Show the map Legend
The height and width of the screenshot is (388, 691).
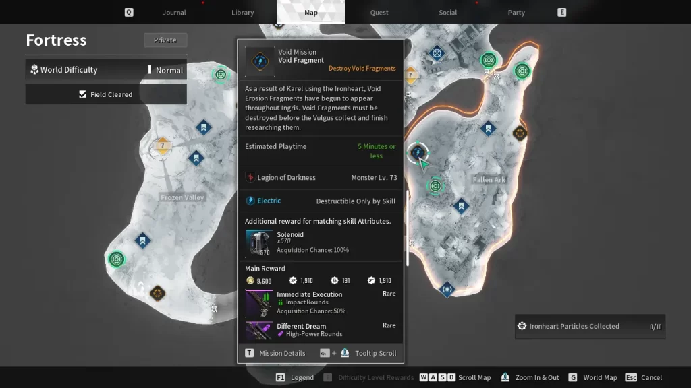302,377
